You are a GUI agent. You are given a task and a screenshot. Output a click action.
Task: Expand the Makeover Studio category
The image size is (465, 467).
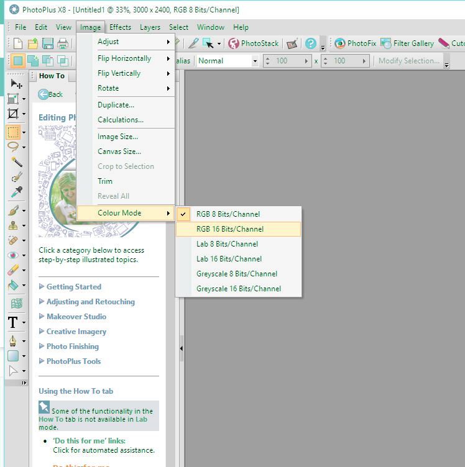[73, 317]
